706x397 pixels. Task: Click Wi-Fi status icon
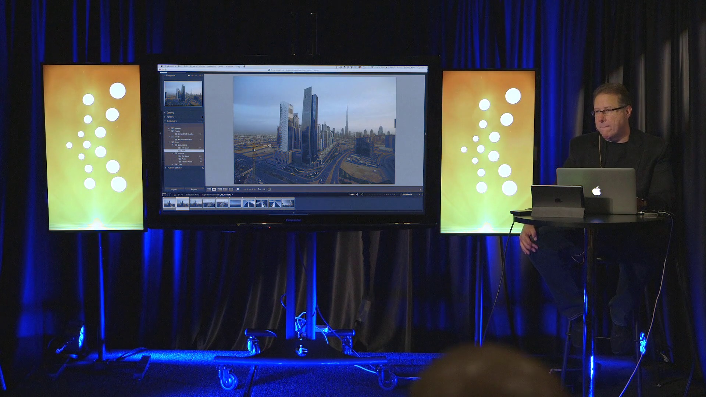(372, 67)
